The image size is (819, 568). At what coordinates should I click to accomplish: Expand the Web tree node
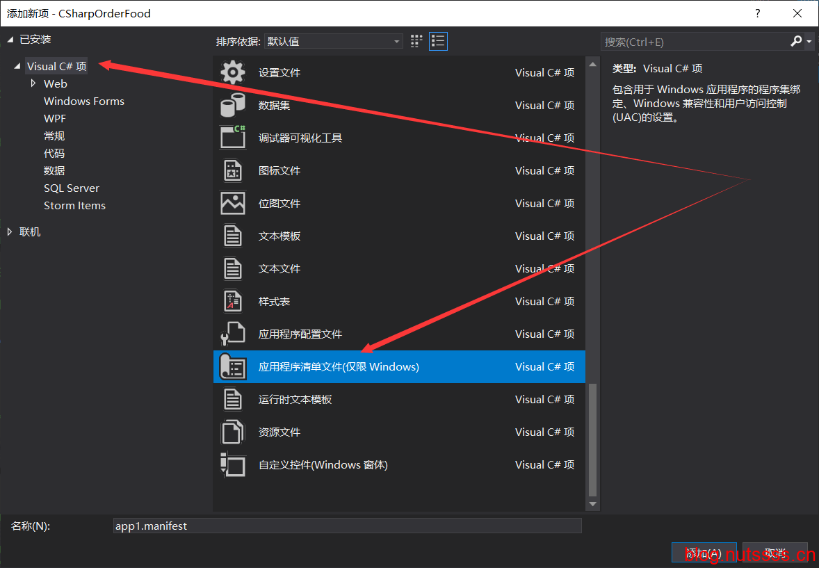point(33,83)
